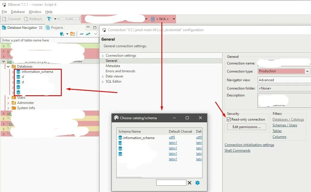Focus the table name filter field

point(50,40)
